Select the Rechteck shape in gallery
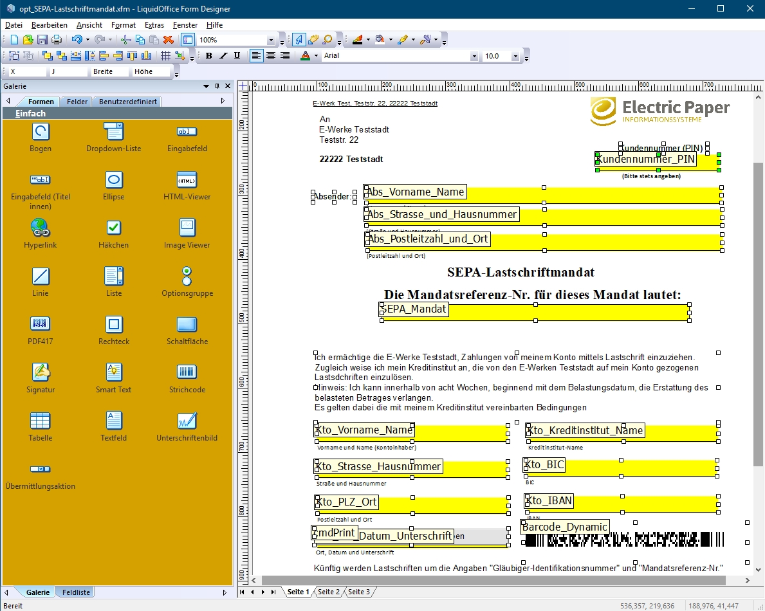The image size is (765, 611). (114, 331)
